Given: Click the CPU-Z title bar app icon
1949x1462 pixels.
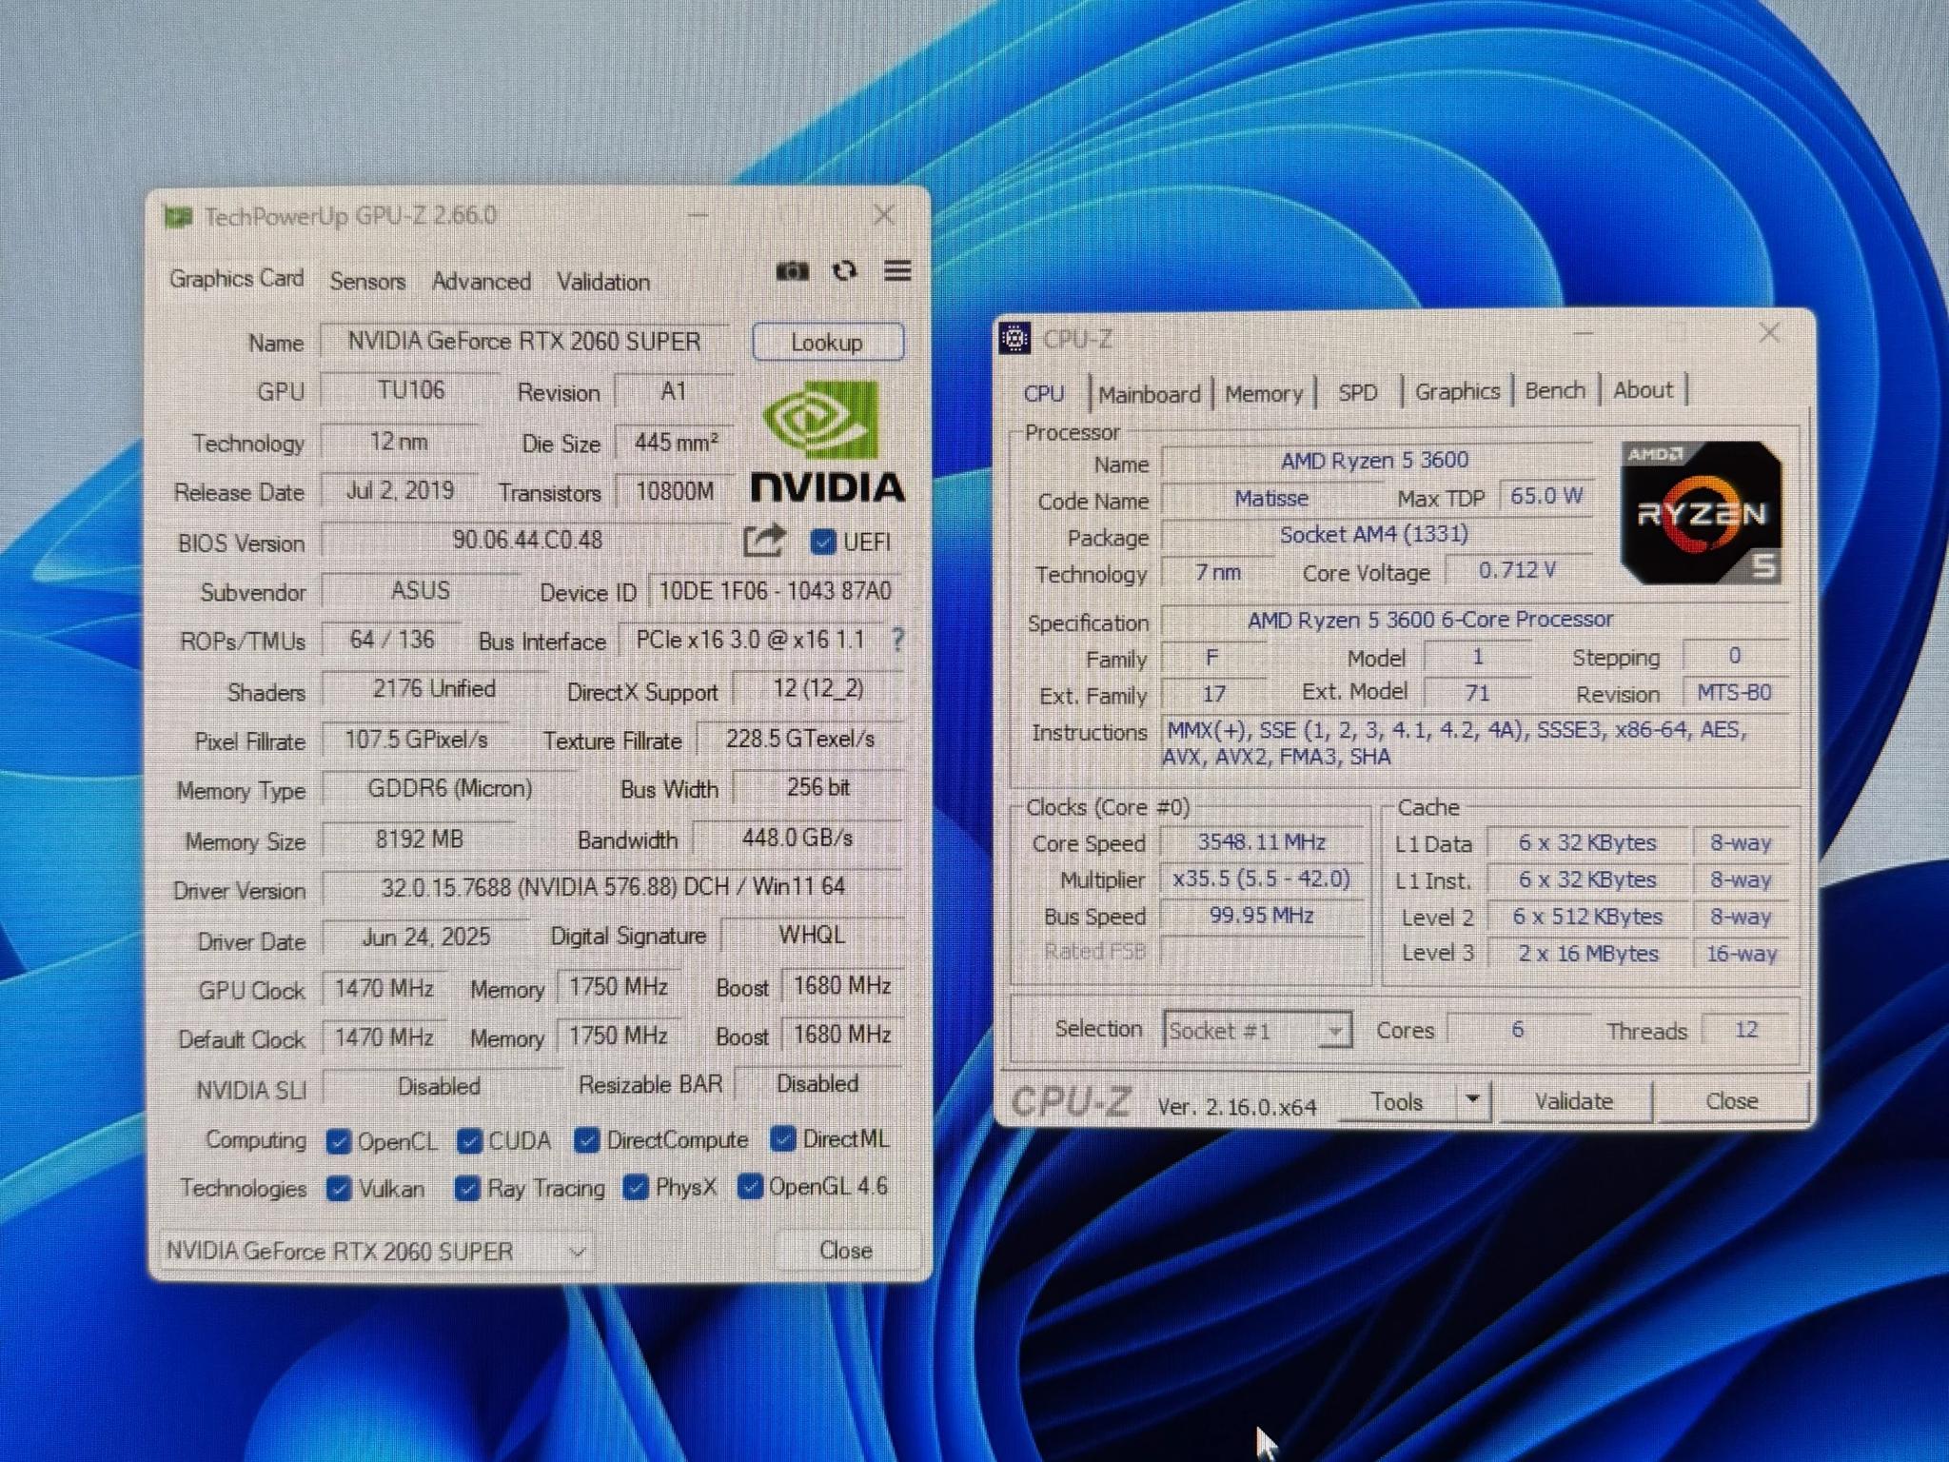Looking at the screenshot, I should pos(1014,337).
